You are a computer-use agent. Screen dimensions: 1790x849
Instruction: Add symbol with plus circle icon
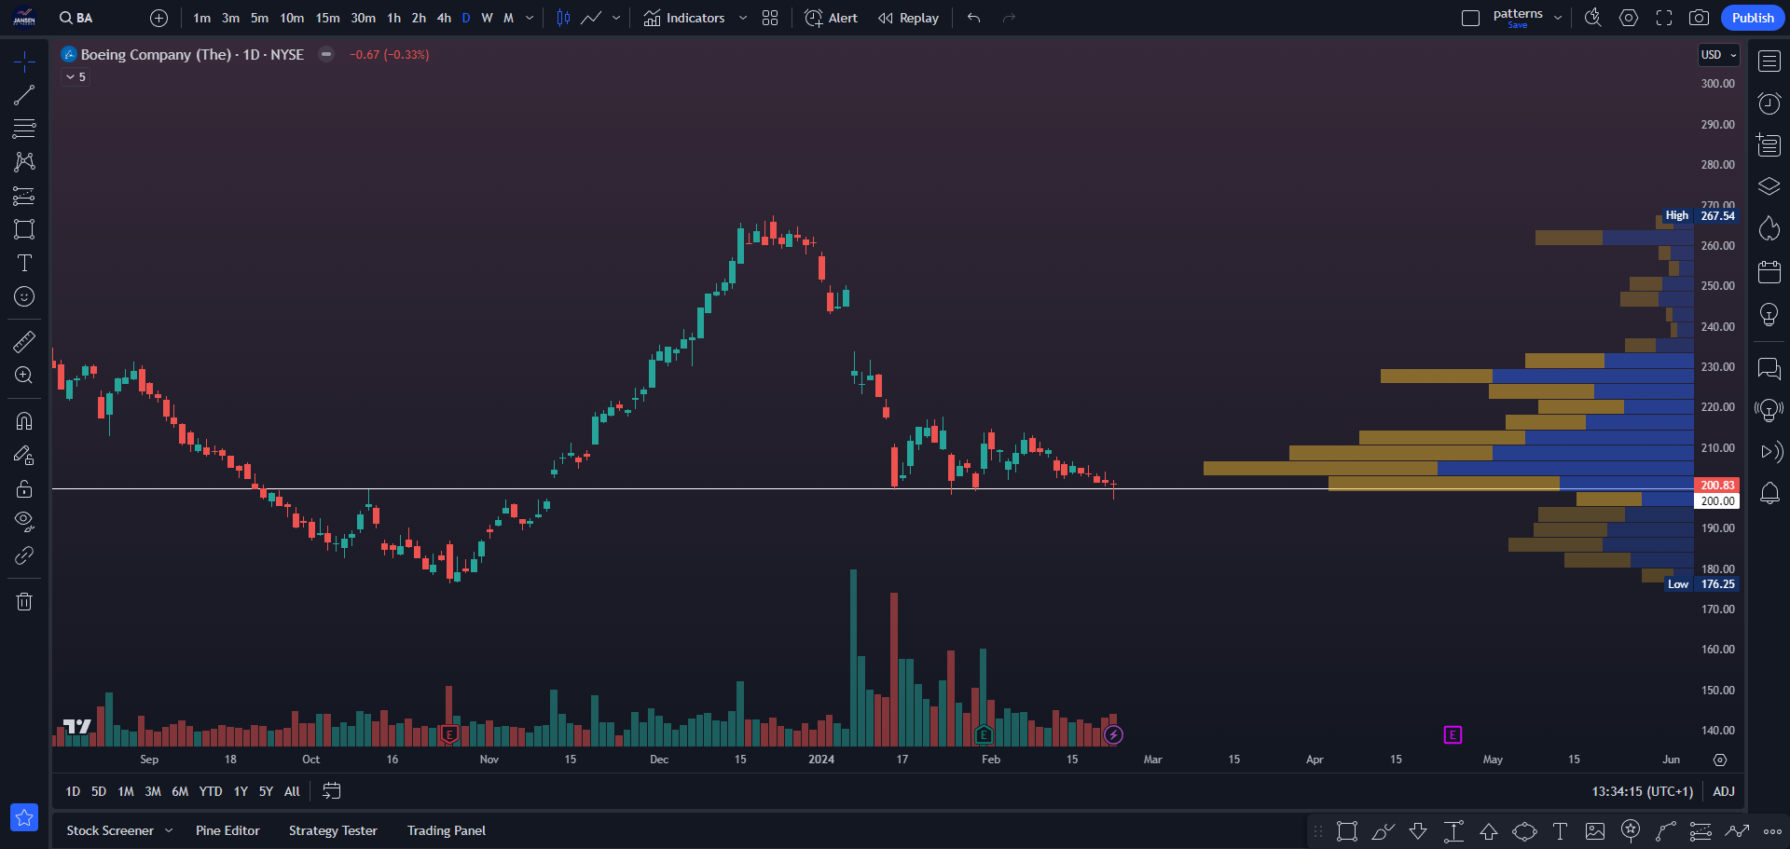tap(158, 18)
